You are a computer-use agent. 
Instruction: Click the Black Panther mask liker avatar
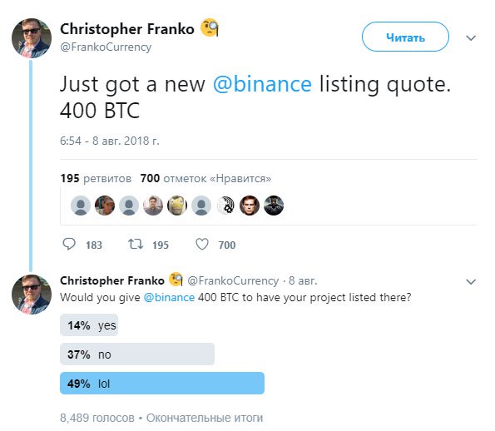pos(274,206)
